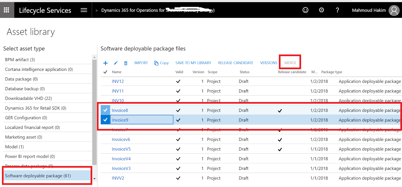402x187 pixels.
Task: Edit the selected package with pencil icon
Action: point(116,63)
